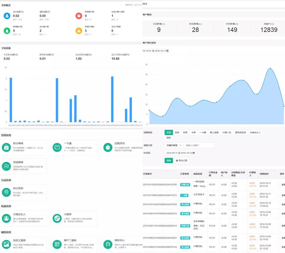
Task: Select the 卡券 settlement type tab
Action: point(193,133)
